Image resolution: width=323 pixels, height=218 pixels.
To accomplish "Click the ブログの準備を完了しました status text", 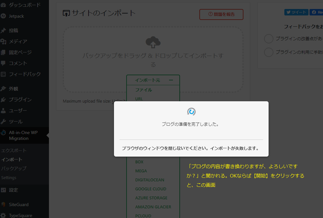I will point(191,124).
